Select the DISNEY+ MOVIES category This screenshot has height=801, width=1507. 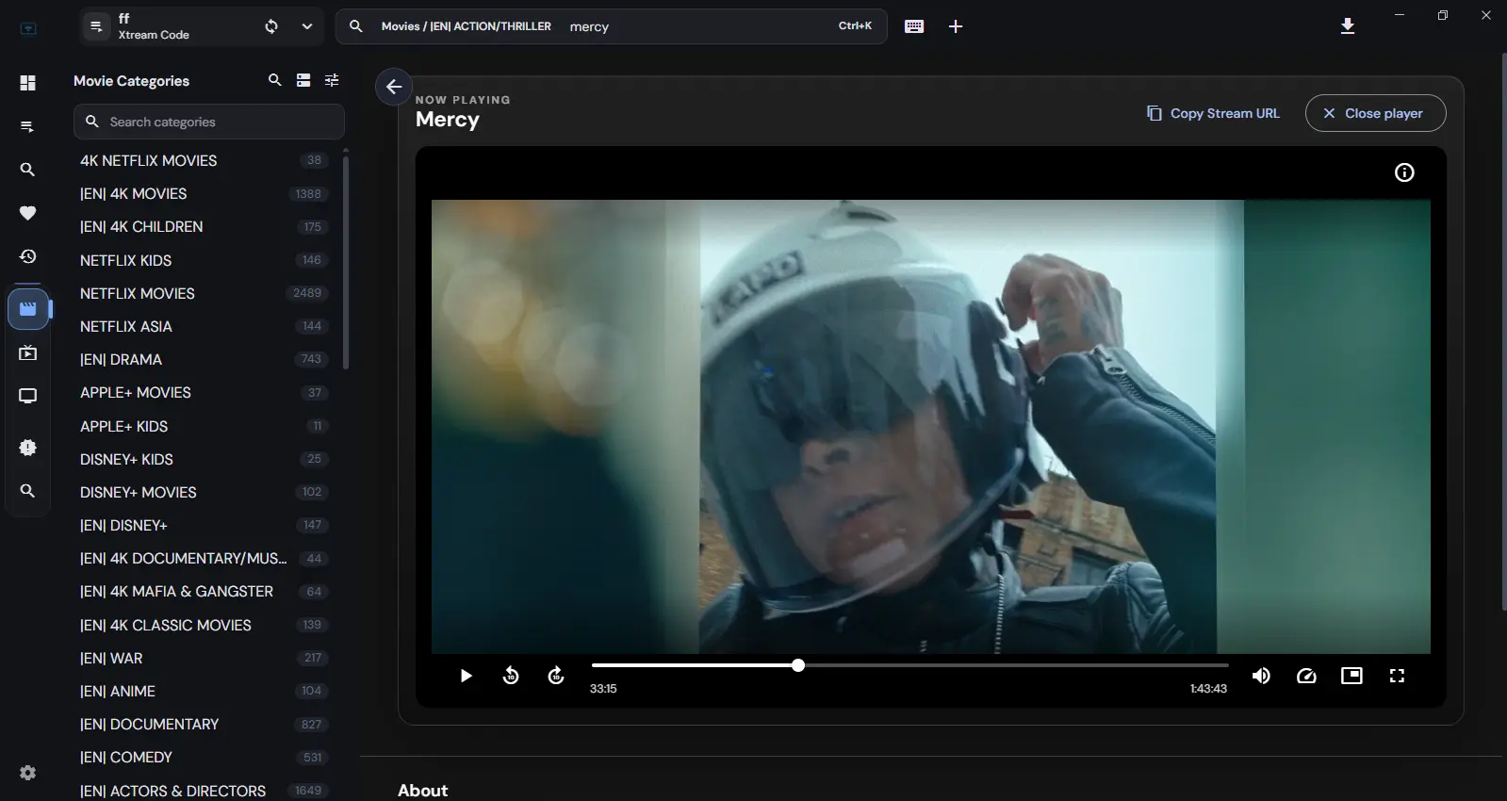click(x=204, y=492)
